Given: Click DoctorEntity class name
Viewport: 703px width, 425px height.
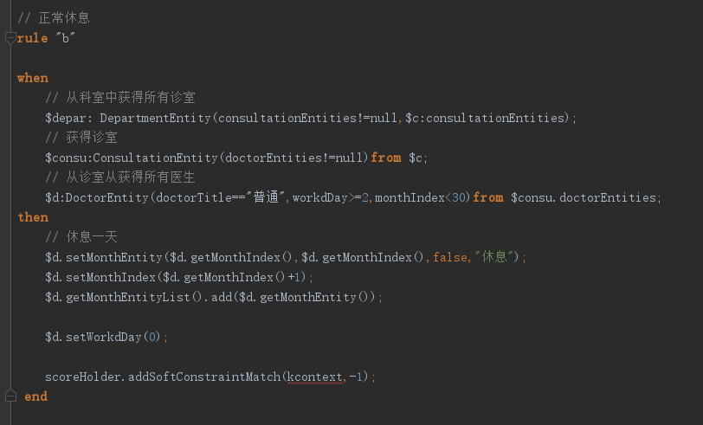Looking at the screenshot, I should click(106, 197).
